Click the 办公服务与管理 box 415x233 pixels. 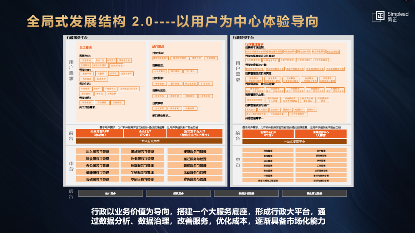(x=97, y=165)
